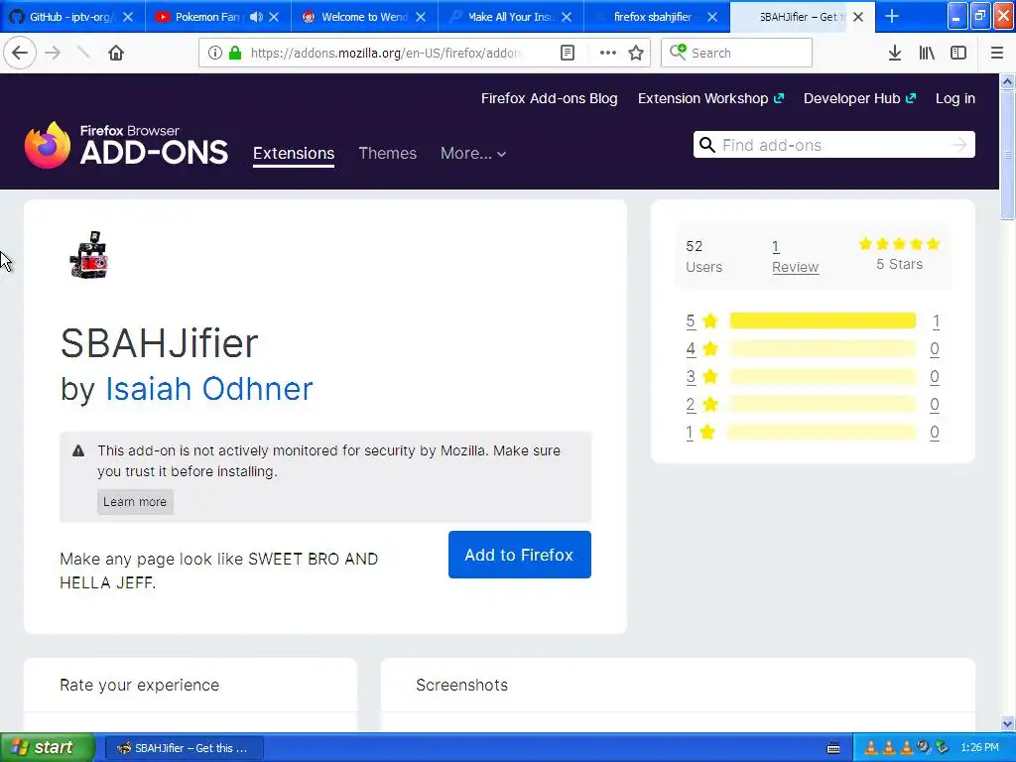Image resolution: width=1016 pixels, height=762 pixels.
Task: Open author Isaiah Odhner profile link
Action: [208, 389]
